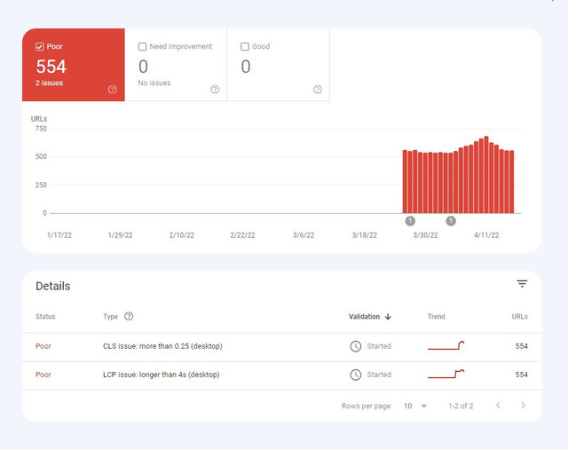Click Poor status in CLS row
This screenshot has width=568, height=450.
(43, 346)
